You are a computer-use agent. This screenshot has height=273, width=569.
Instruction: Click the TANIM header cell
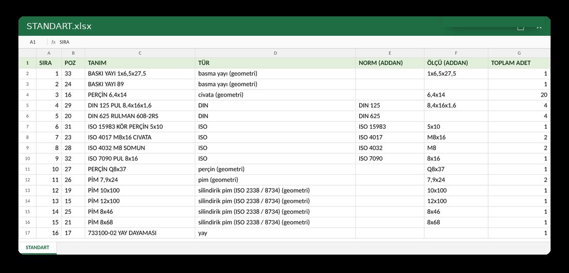[x=140, y=63]
